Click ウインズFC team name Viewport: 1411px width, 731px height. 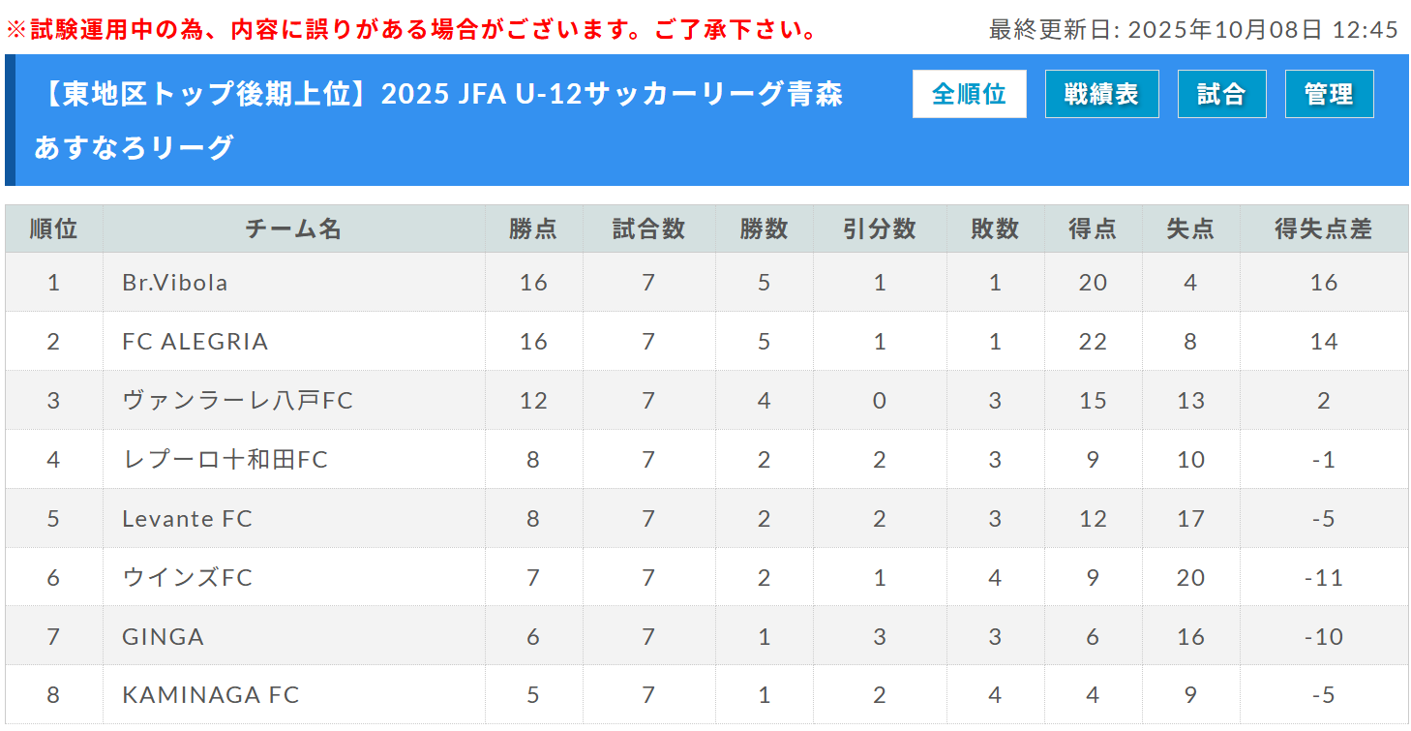[188, 578]
